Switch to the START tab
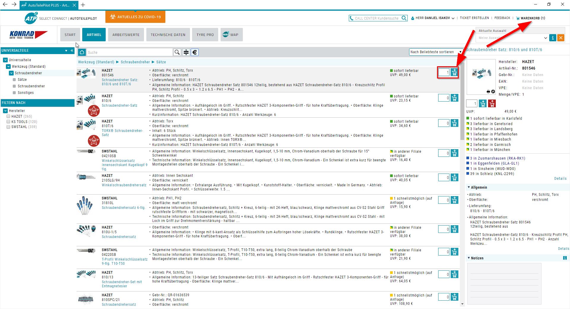The image size is (570, 309). click(70, 35)
